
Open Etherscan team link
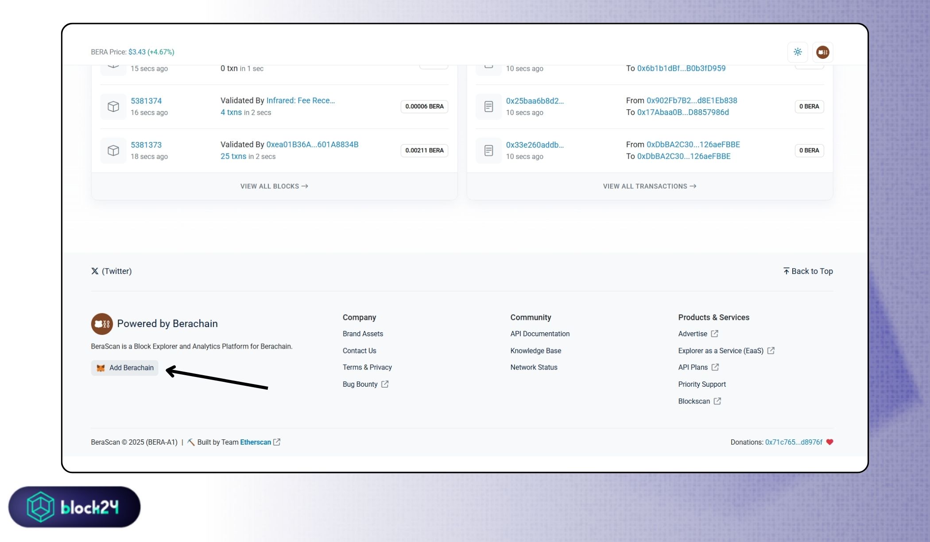256,442
